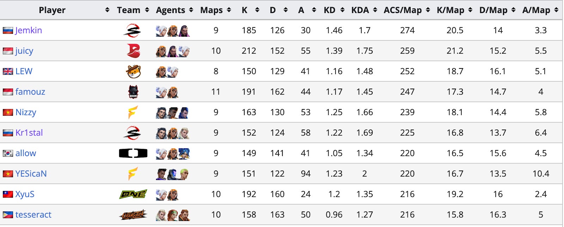Image resolution: width=564 pixels, height=227 pixels.
Task: Click the first agent portrait in juicy's row
Action: point(161,51)
